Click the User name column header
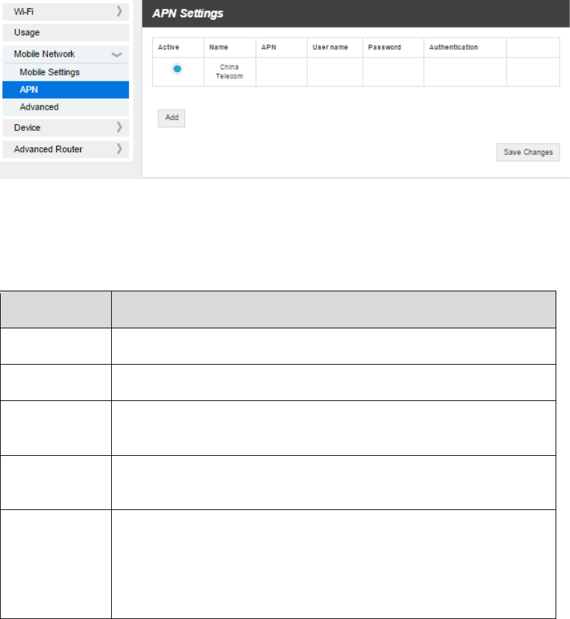This screenshot has height=619, width=570. (335, 47)
